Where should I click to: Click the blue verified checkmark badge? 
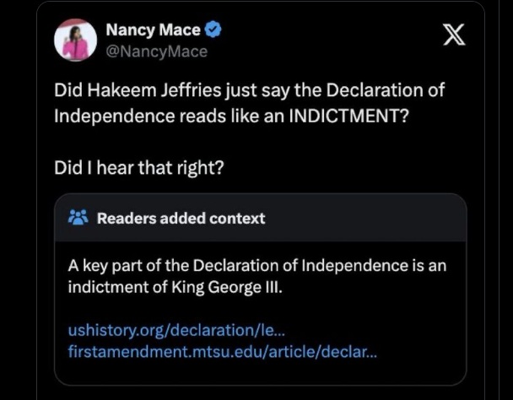[214, 30]
